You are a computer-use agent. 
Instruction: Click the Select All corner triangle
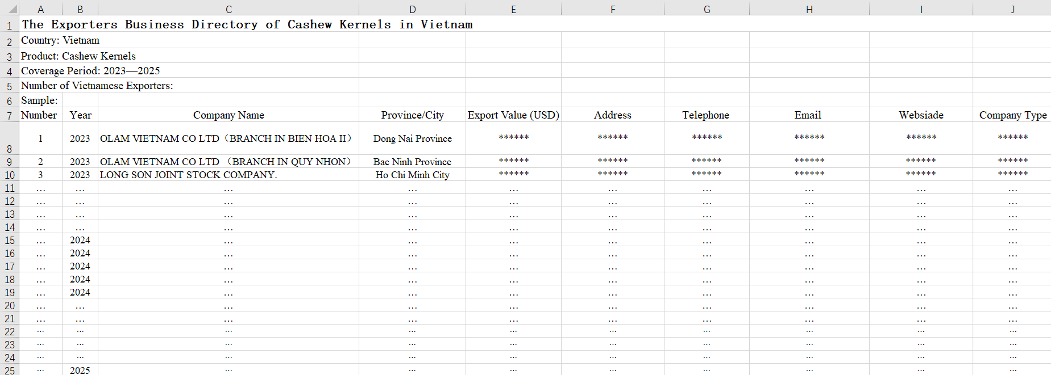pyautogui.click(x=13, y=9)
